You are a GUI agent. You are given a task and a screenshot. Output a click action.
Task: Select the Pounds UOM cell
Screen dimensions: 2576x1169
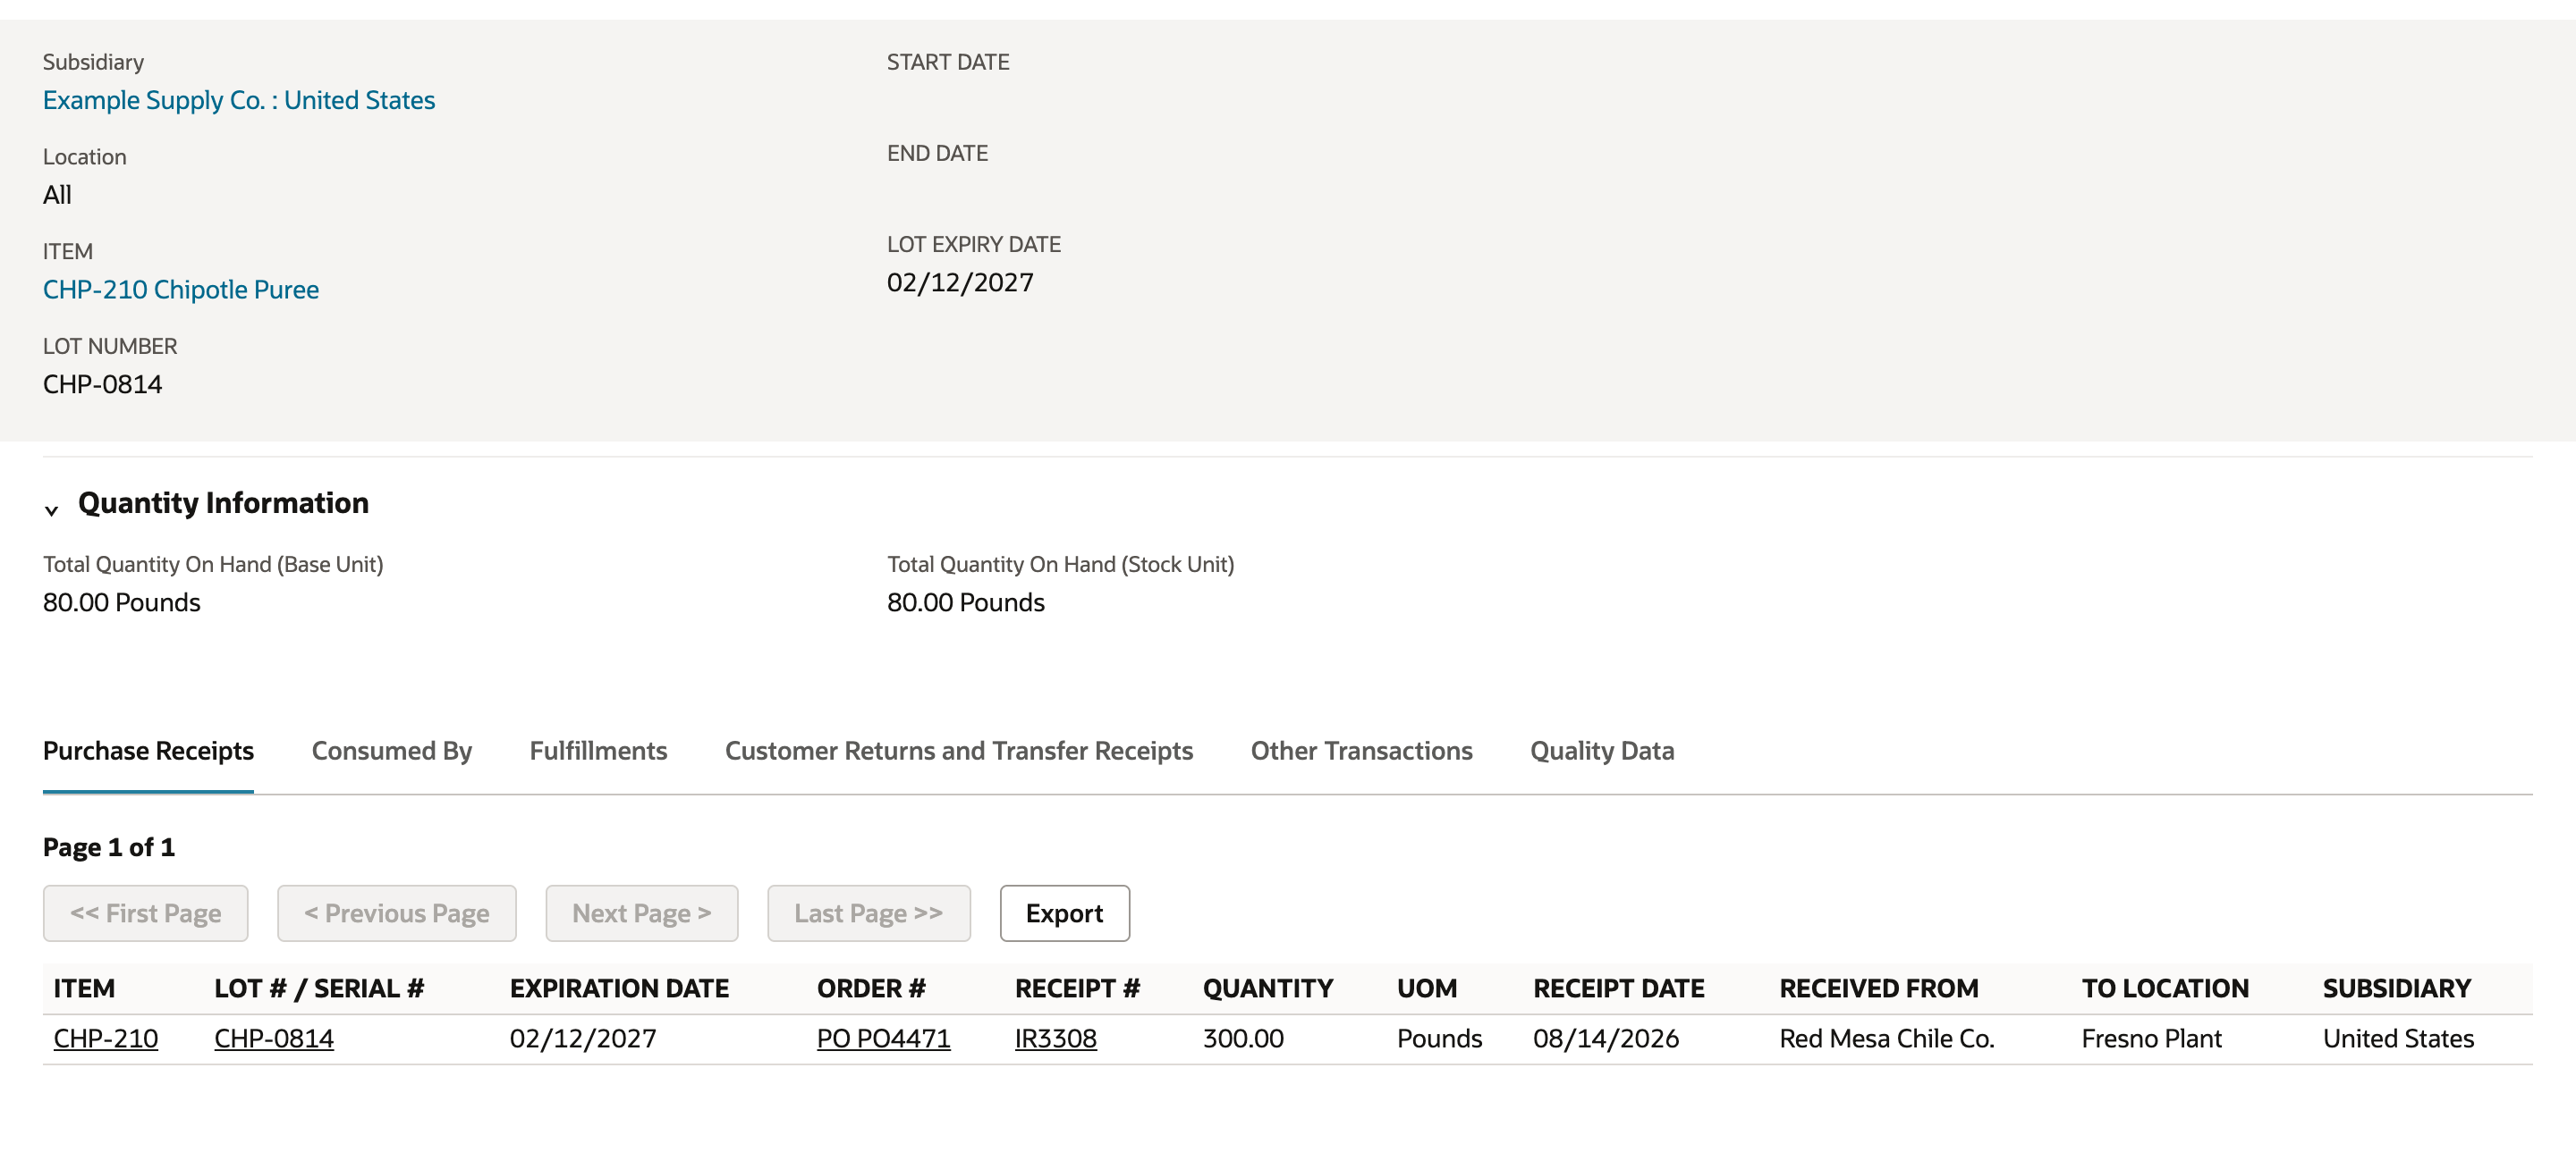coord(1440,1039)
